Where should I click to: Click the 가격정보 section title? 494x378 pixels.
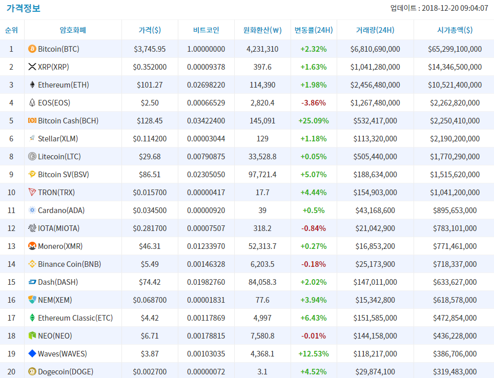[24, 8]
